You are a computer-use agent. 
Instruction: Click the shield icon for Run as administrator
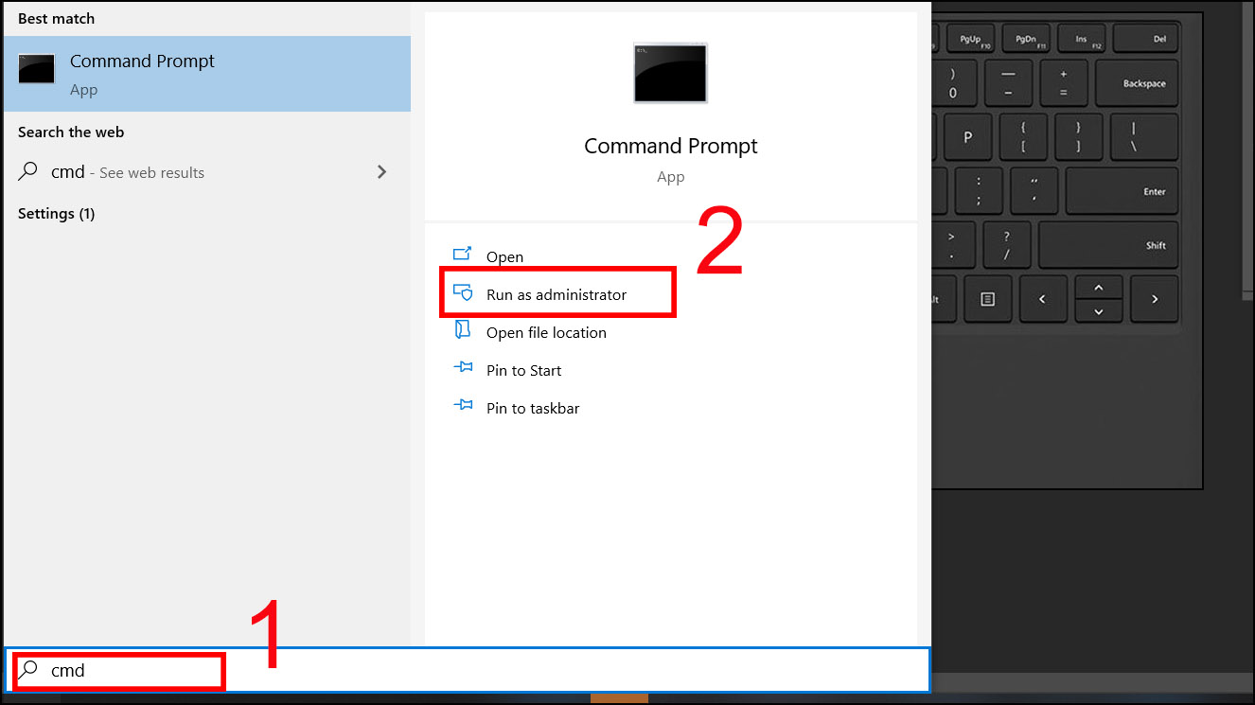(462, 292)
